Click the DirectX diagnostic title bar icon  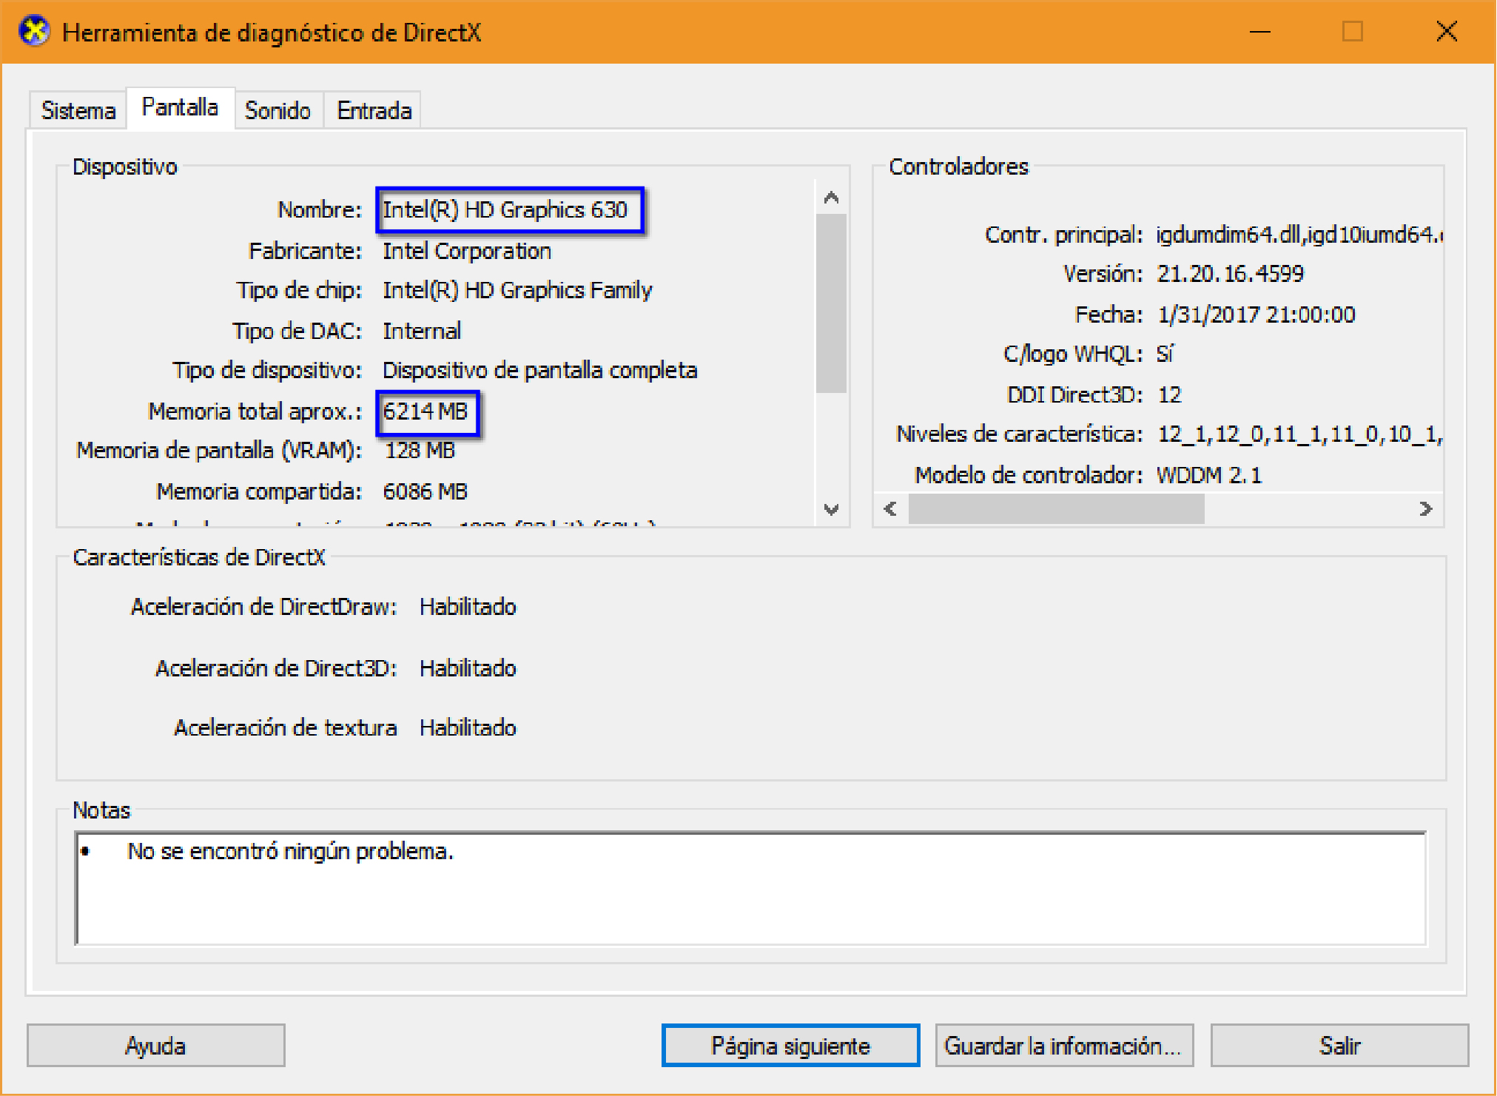(x=34, y=32)
